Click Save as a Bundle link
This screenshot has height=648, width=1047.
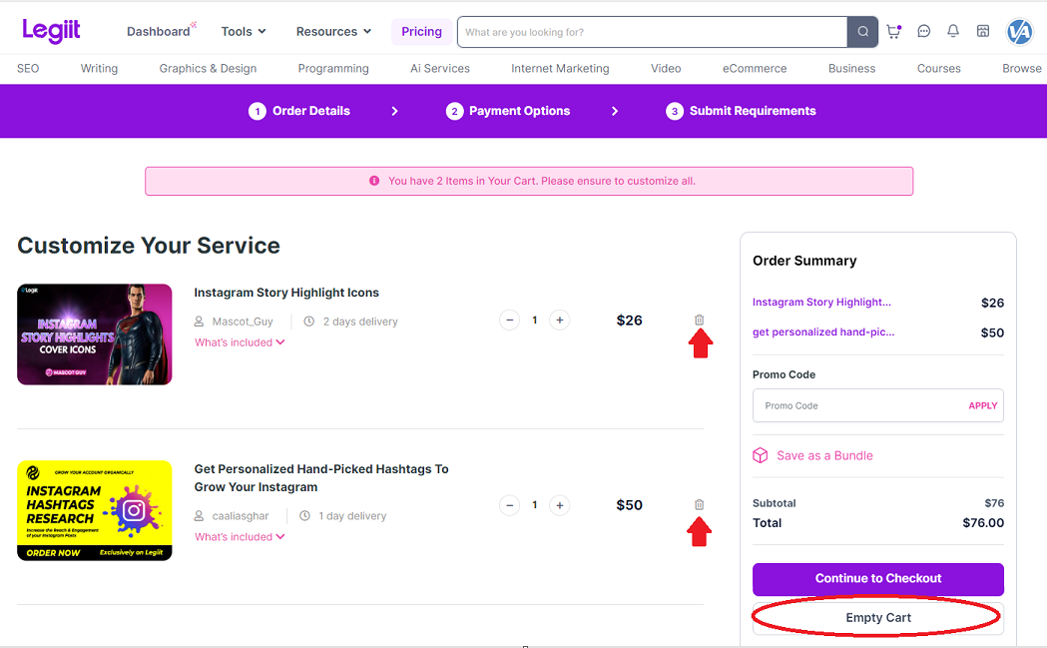824,455
